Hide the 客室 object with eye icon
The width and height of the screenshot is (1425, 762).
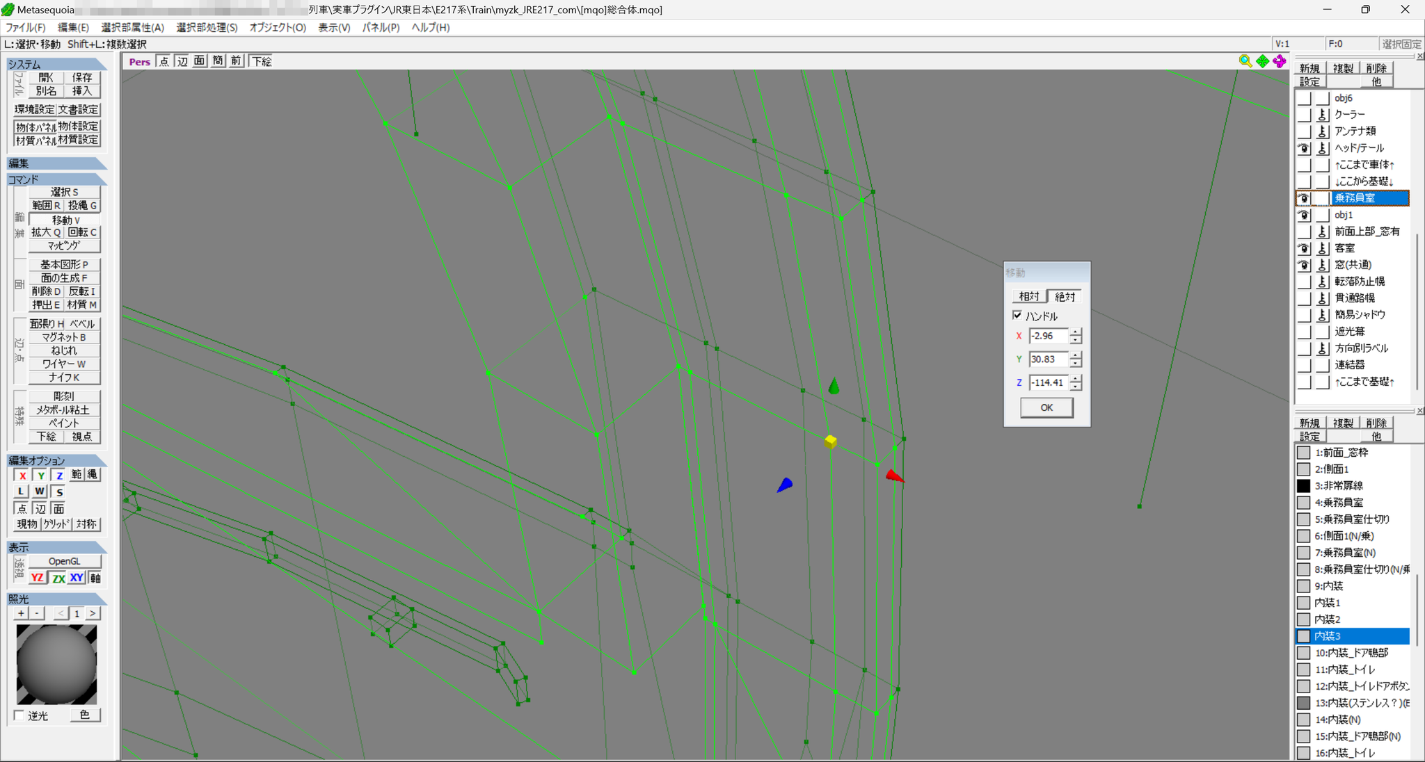1304,248
